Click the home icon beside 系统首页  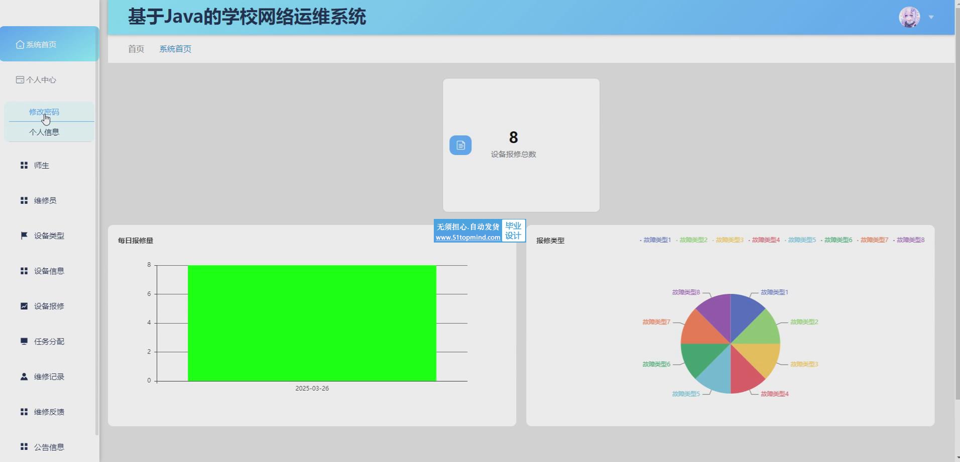(20, 45)
